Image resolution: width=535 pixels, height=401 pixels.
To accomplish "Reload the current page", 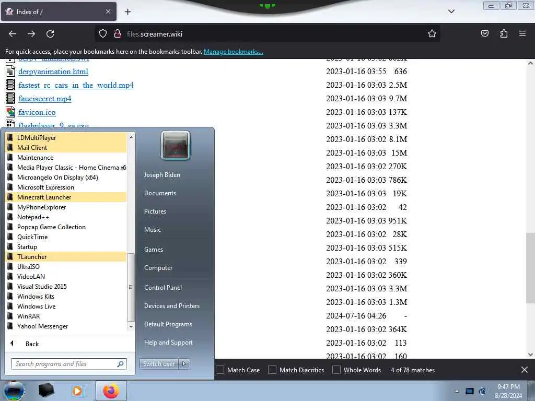I will 50,34.
